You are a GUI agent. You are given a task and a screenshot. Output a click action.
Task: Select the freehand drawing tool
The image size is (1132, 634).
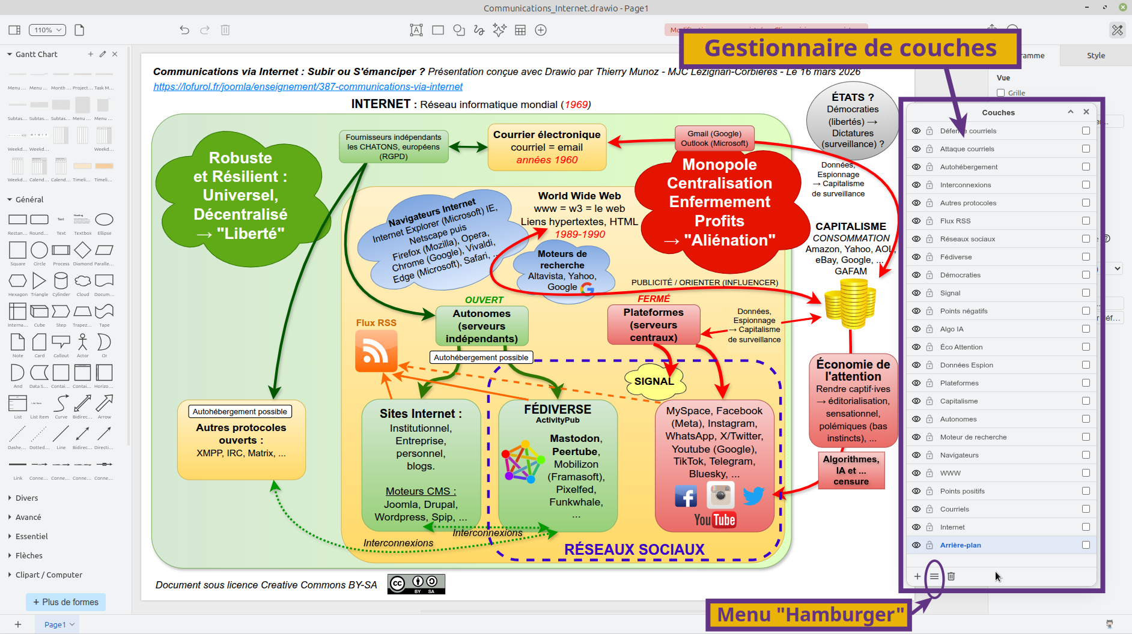pyautogui.click(x=479, y=30)
